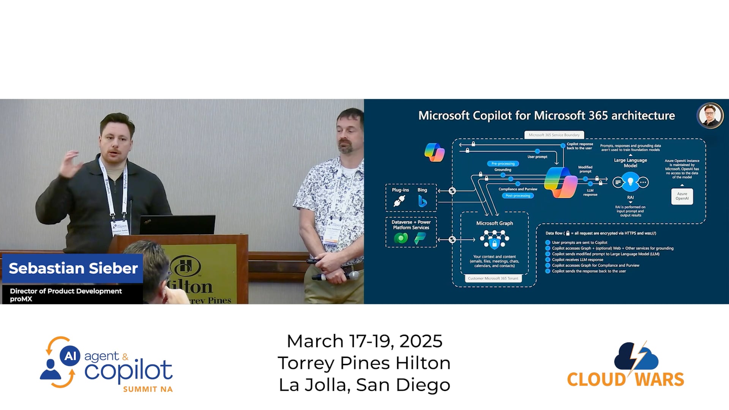Click the Compliance and Purview label
The width and height of the screenshot is (729, 410).
click(x=518, y=189)
